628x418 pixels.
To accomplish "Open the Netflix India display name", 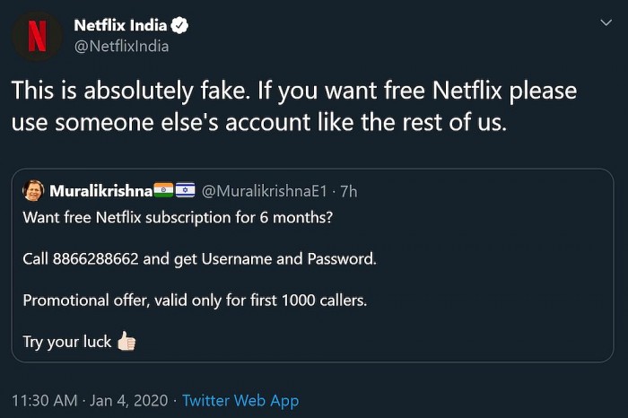I will (121, 24).
